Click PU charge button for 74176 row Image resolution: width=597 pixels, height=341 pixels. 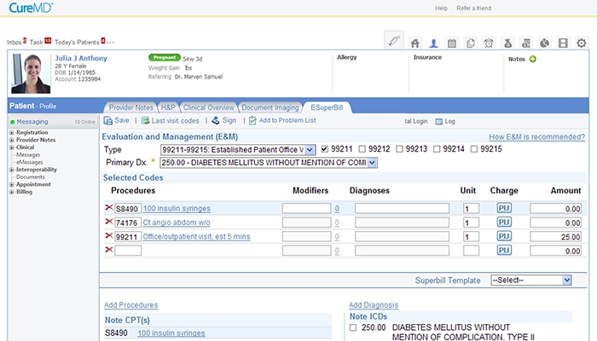[x=503, y=223]
